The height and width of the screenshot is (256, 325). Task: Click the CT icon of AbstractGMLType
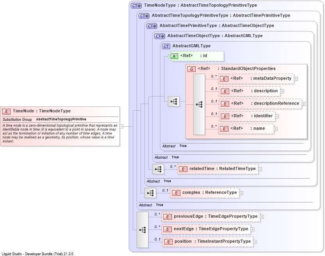click(166, 47)
